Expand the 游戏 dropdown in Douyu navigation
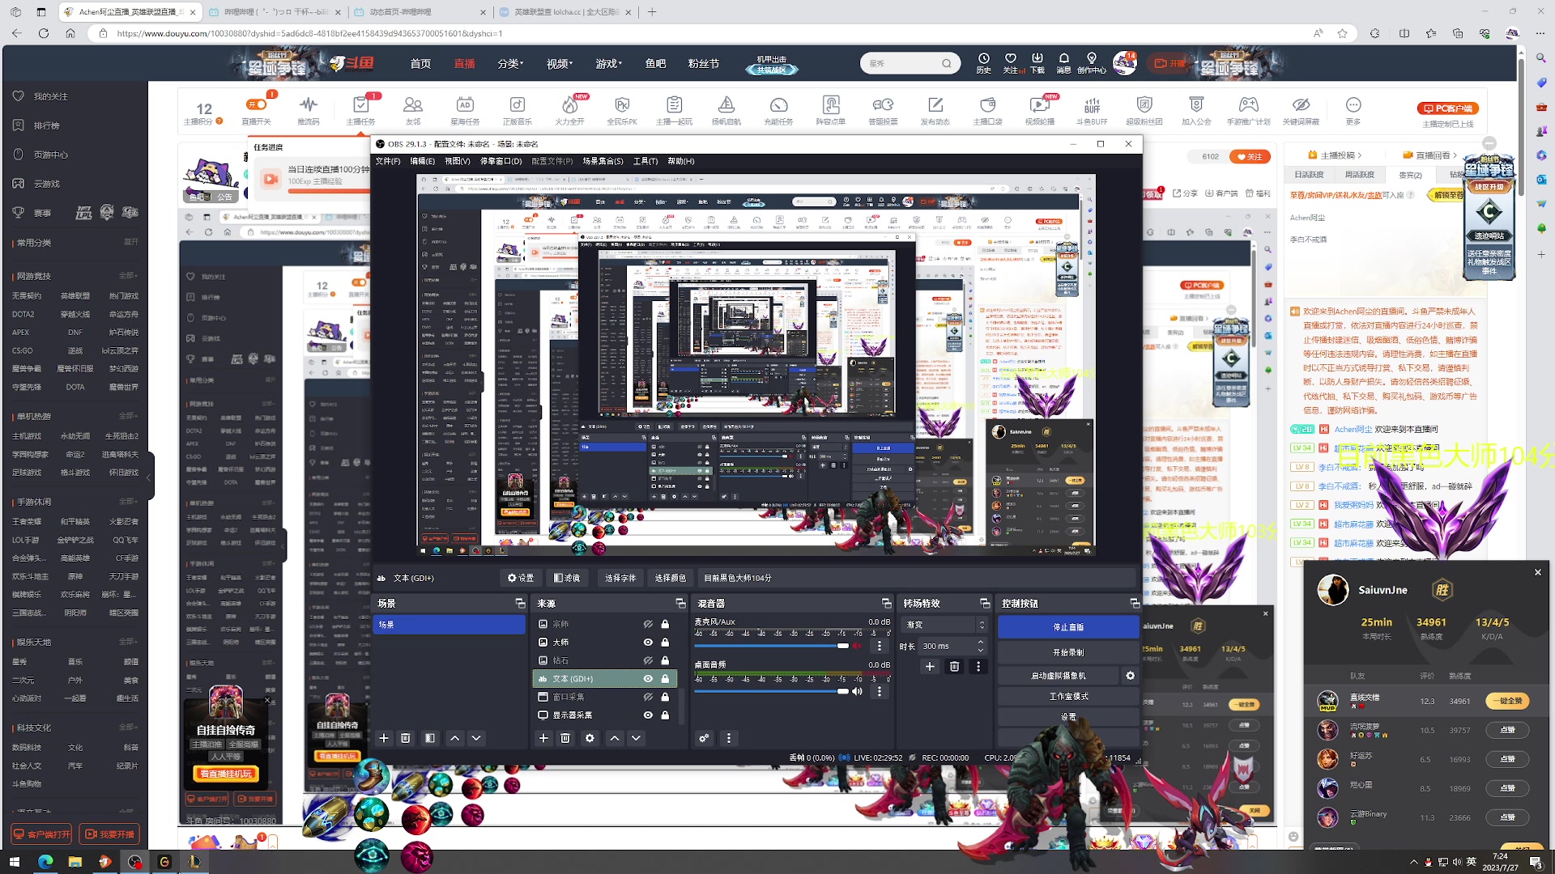The width and height of the screenshot is (1555, 874). (x=608, y=63)
